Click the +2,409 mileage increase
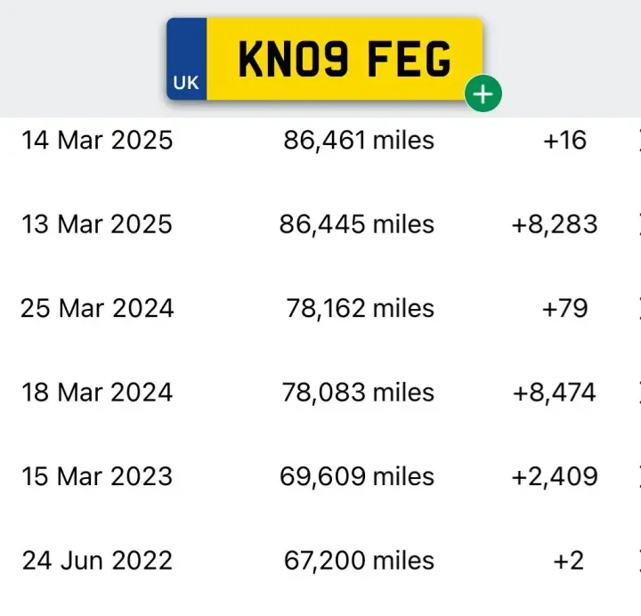 click(x=555, y=476)
